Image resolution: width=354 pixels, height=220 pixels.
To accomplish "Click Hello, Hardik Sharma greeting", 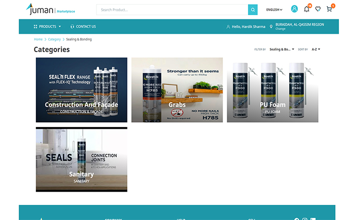I will [248, 27].
